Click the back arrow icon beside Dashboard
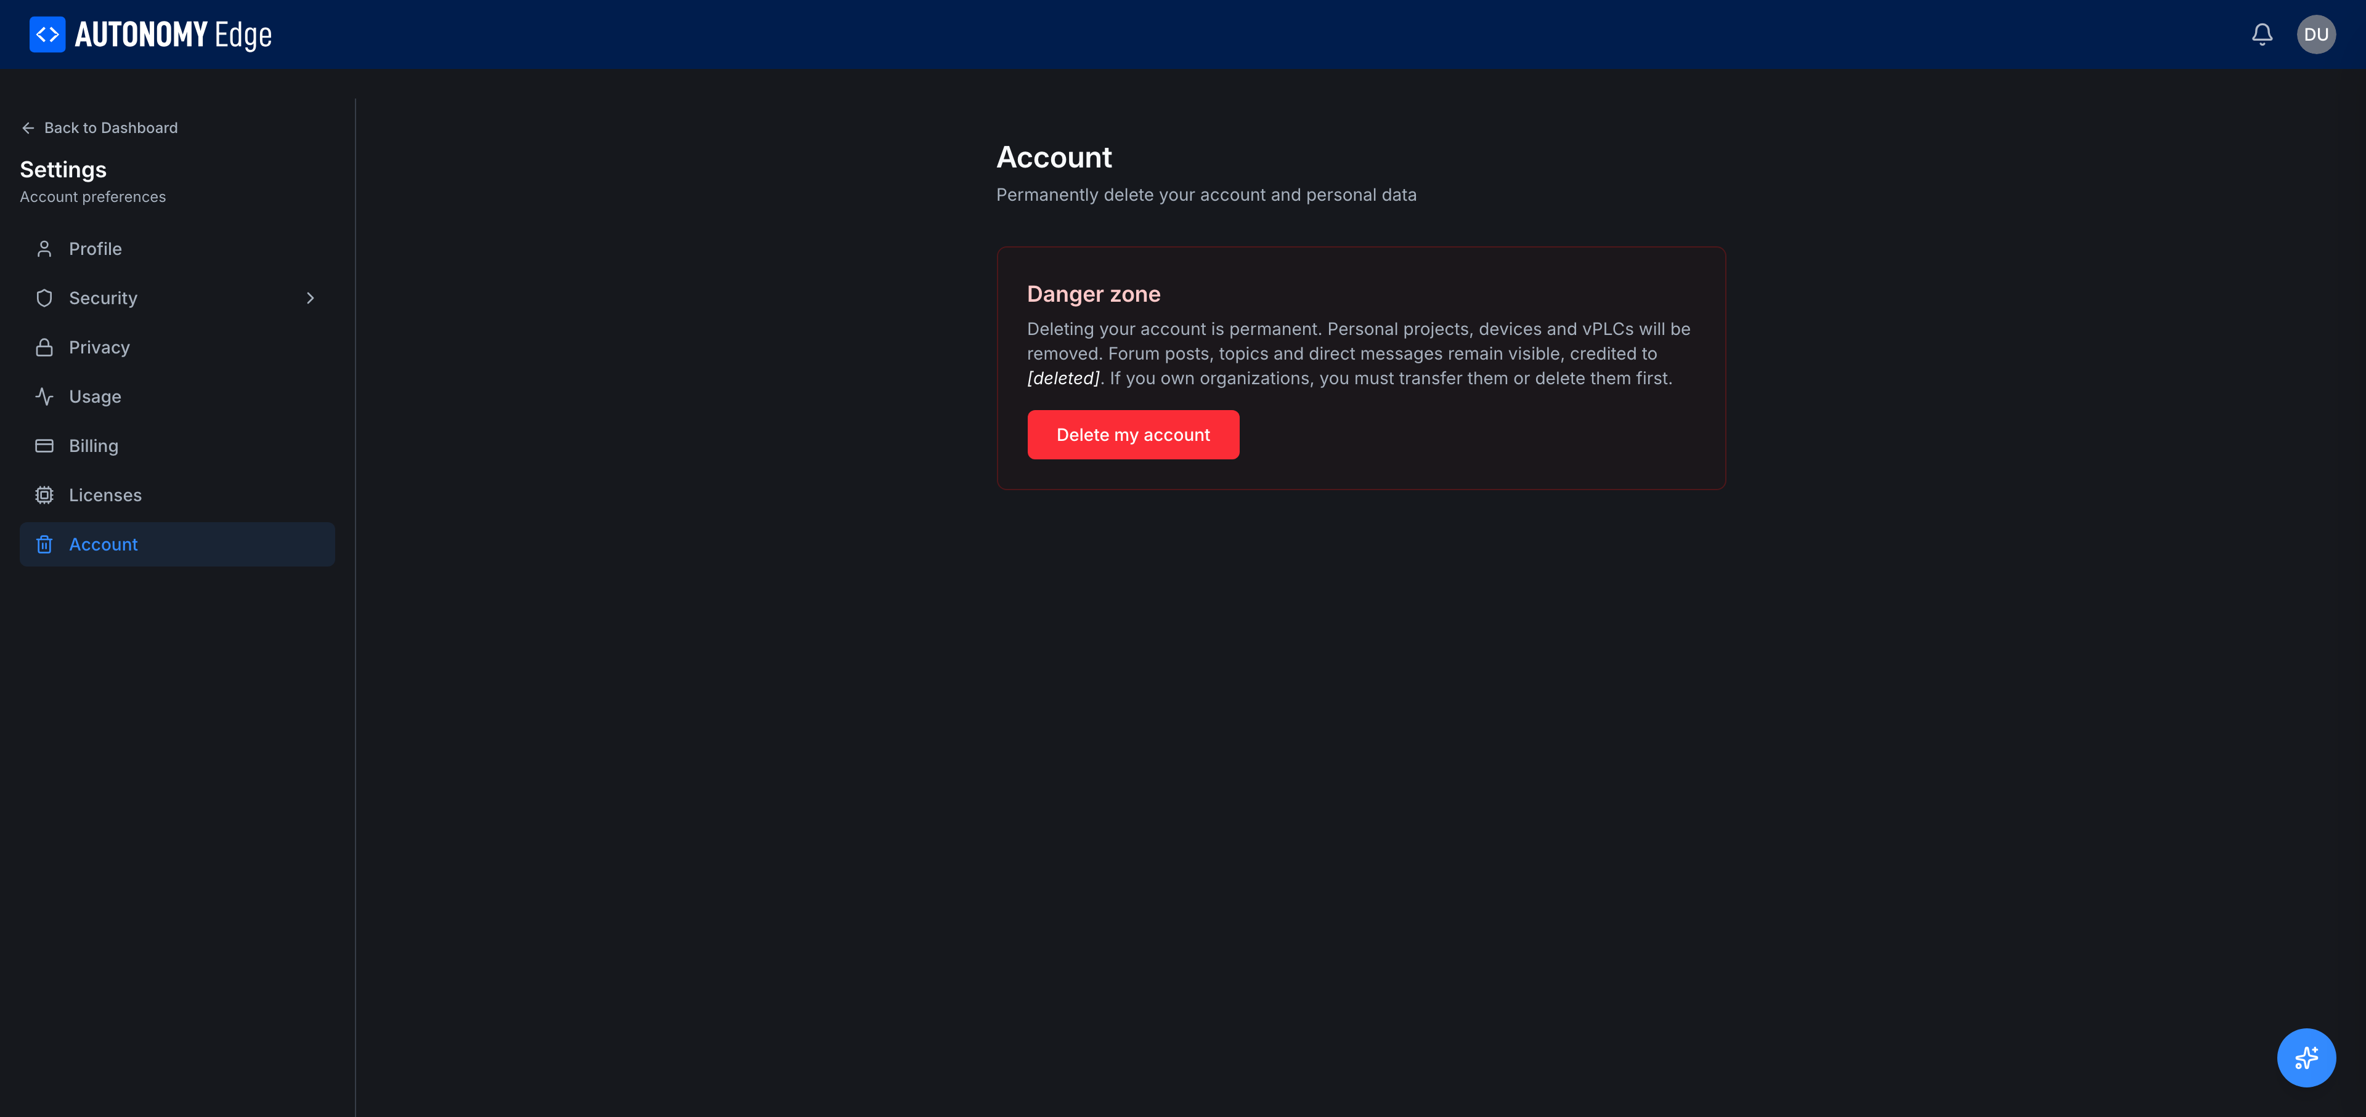The image size is (2366, 1117). 28,129
